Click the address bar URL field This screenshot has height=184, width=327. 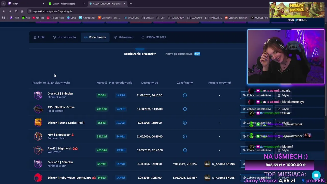148,11
